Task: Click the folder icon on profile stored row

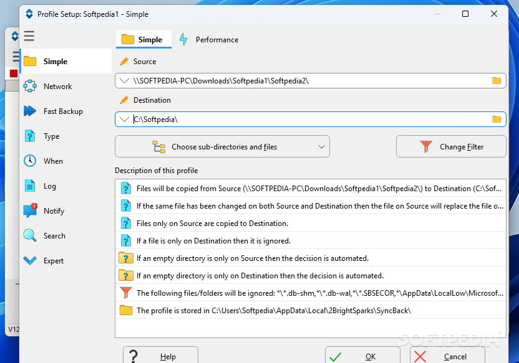Action: [126, 311]
